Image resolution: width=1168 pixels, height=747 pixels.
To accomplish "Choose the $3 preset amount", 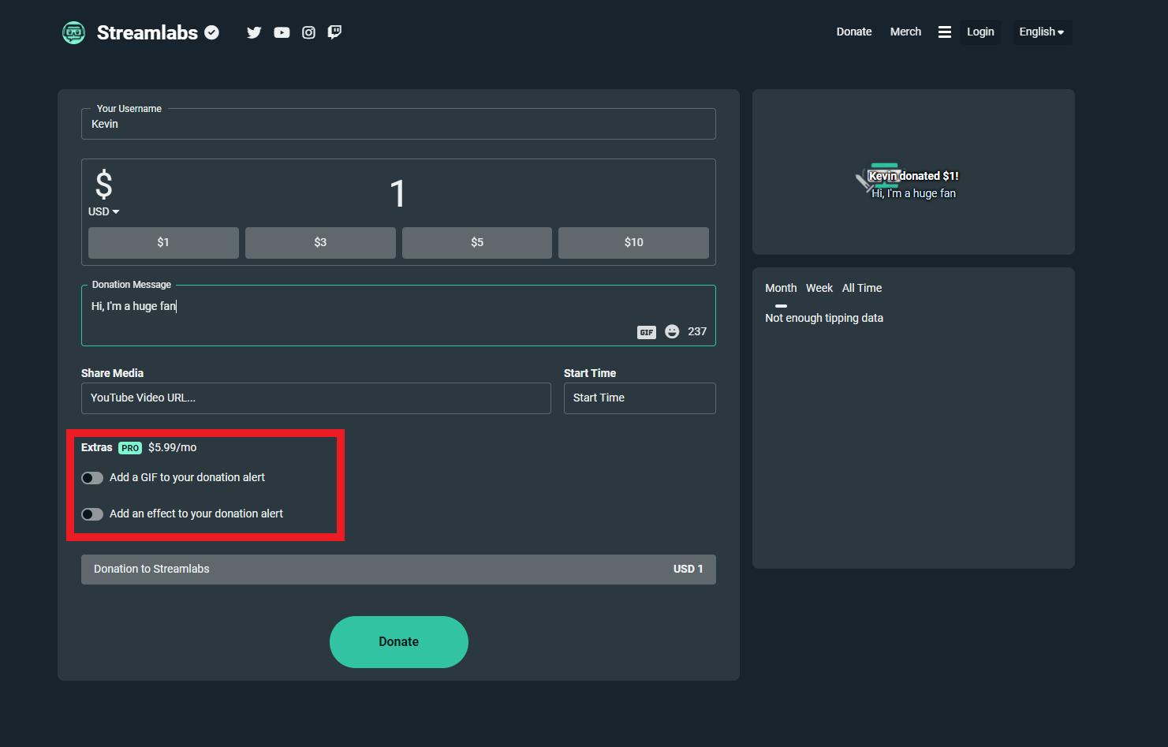I will pyautogui.click(x=320, y=243).
